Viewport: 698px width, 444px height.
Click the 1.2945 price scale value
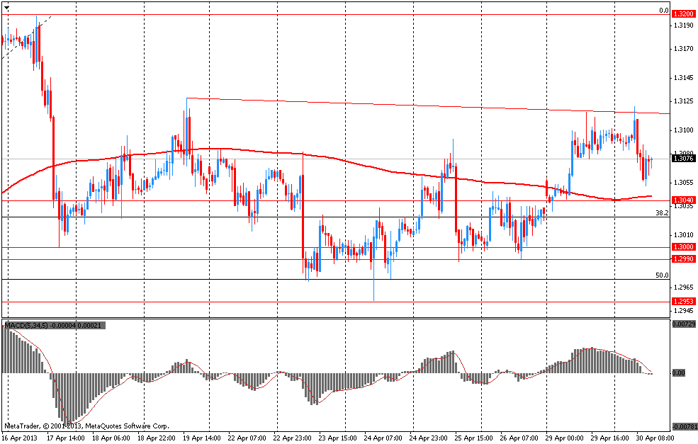coord(684,311)
